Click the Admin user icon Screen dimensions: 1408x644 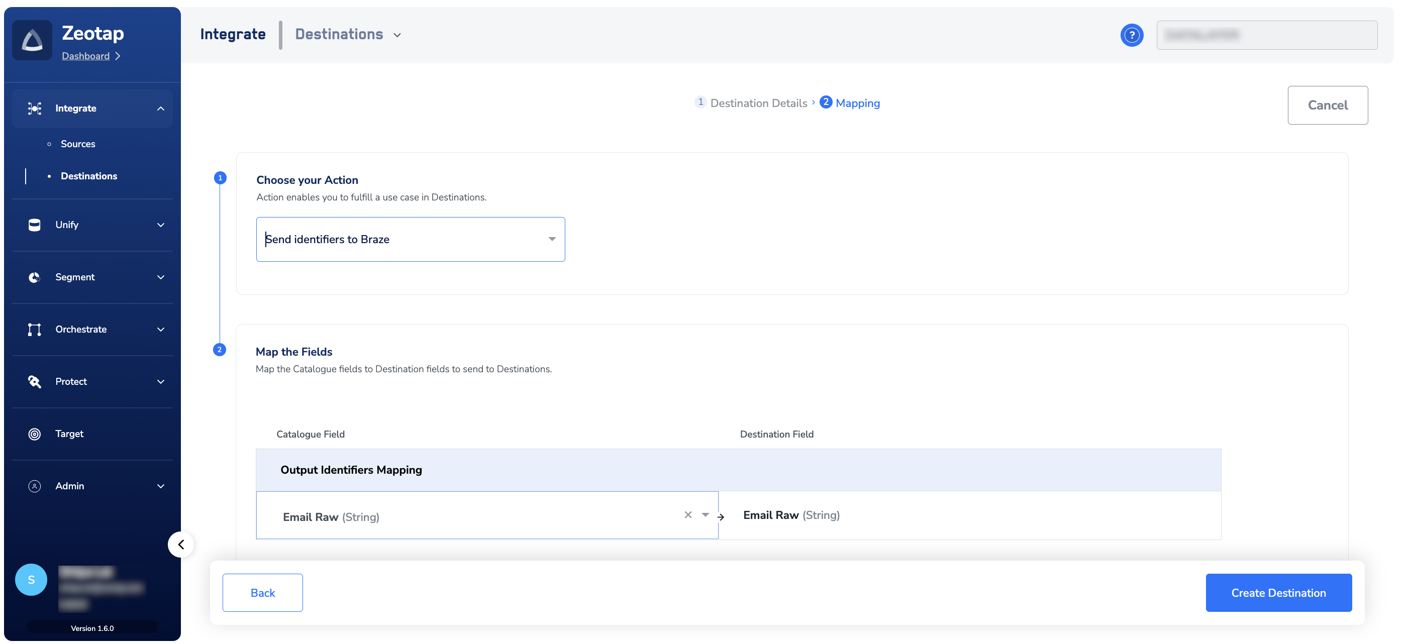click(x=35, y=486)
